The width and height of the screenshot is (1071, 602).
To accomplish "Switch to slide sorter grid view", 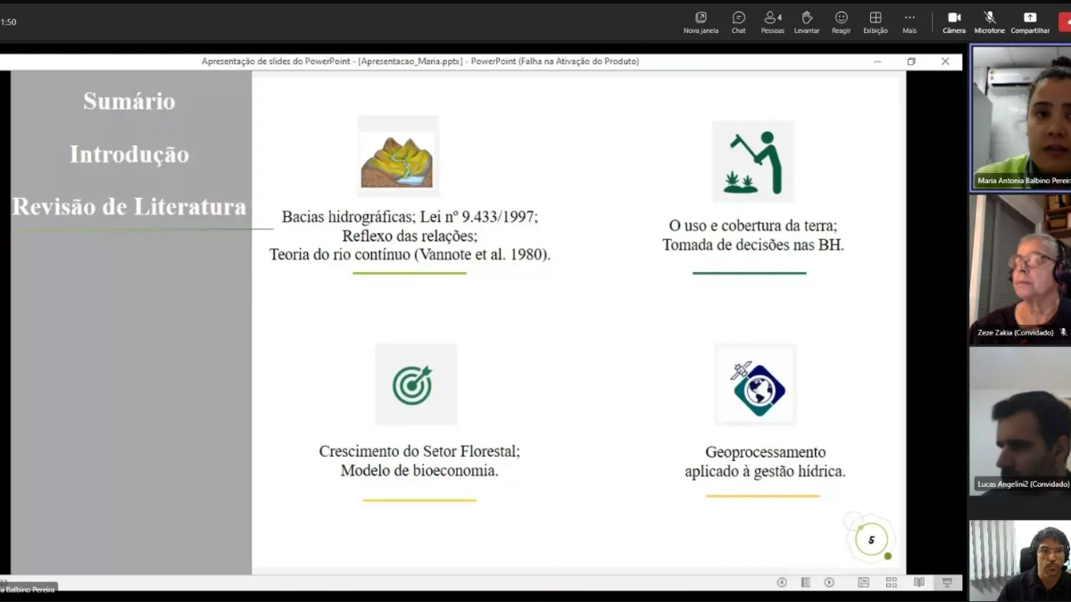I will 891,582.
